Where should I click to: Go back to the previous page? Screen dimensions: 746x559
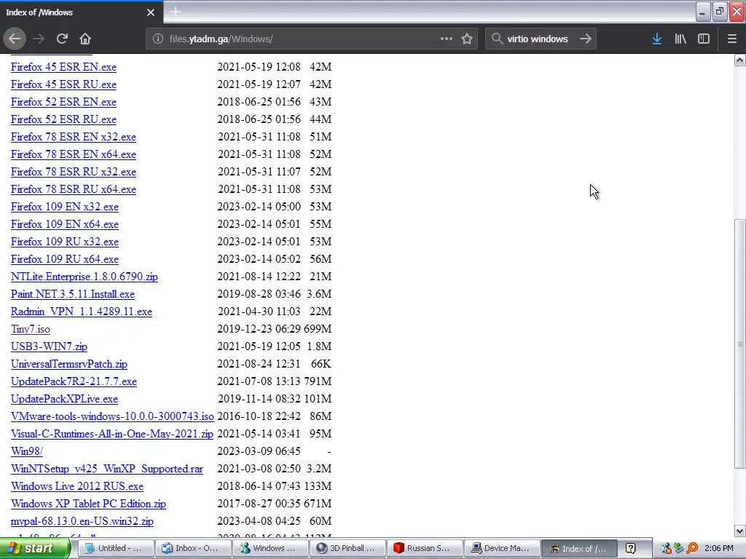point(15,39)
